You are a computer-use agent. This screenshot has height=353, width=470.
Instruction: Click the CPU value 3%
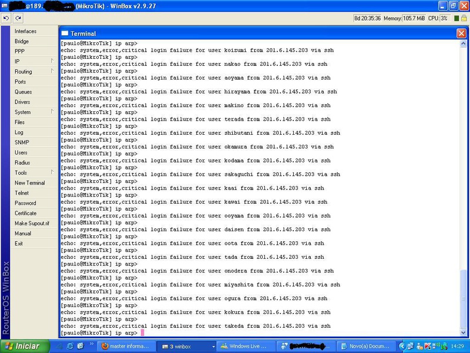tap(444, 18)
